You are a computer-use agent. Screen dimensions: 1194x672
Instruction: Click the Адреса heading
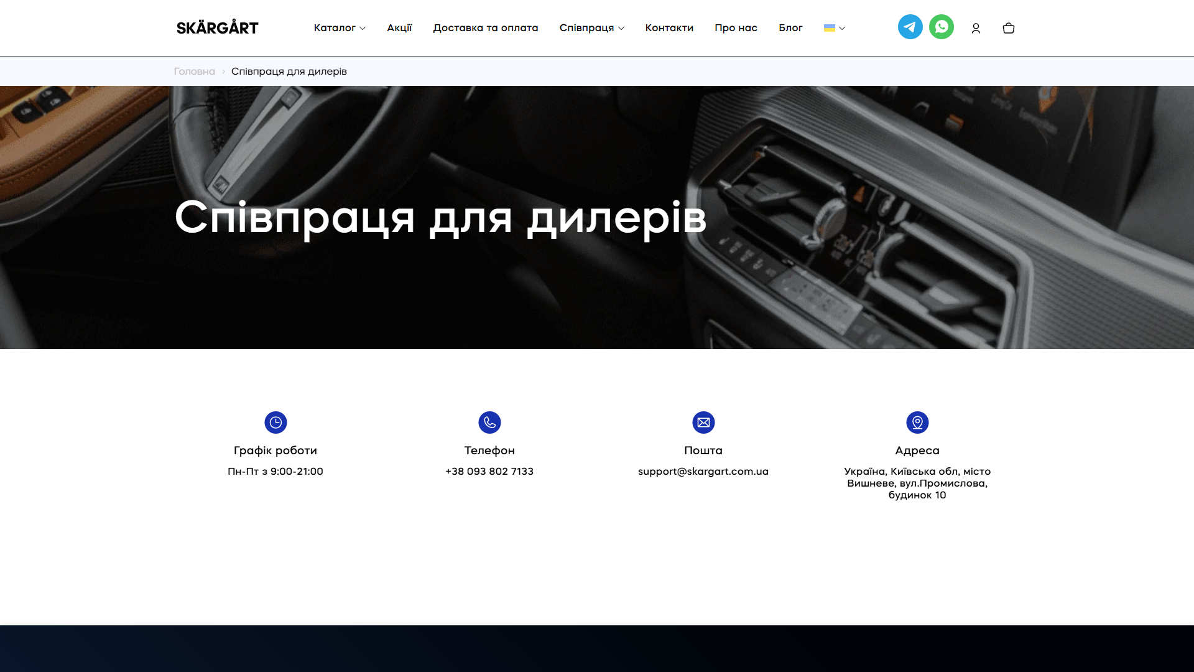(917, 450)
